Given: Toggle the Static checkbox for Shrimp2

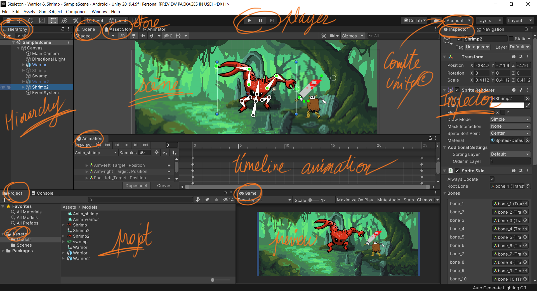Looking at the screenshot, I should 511,39.
